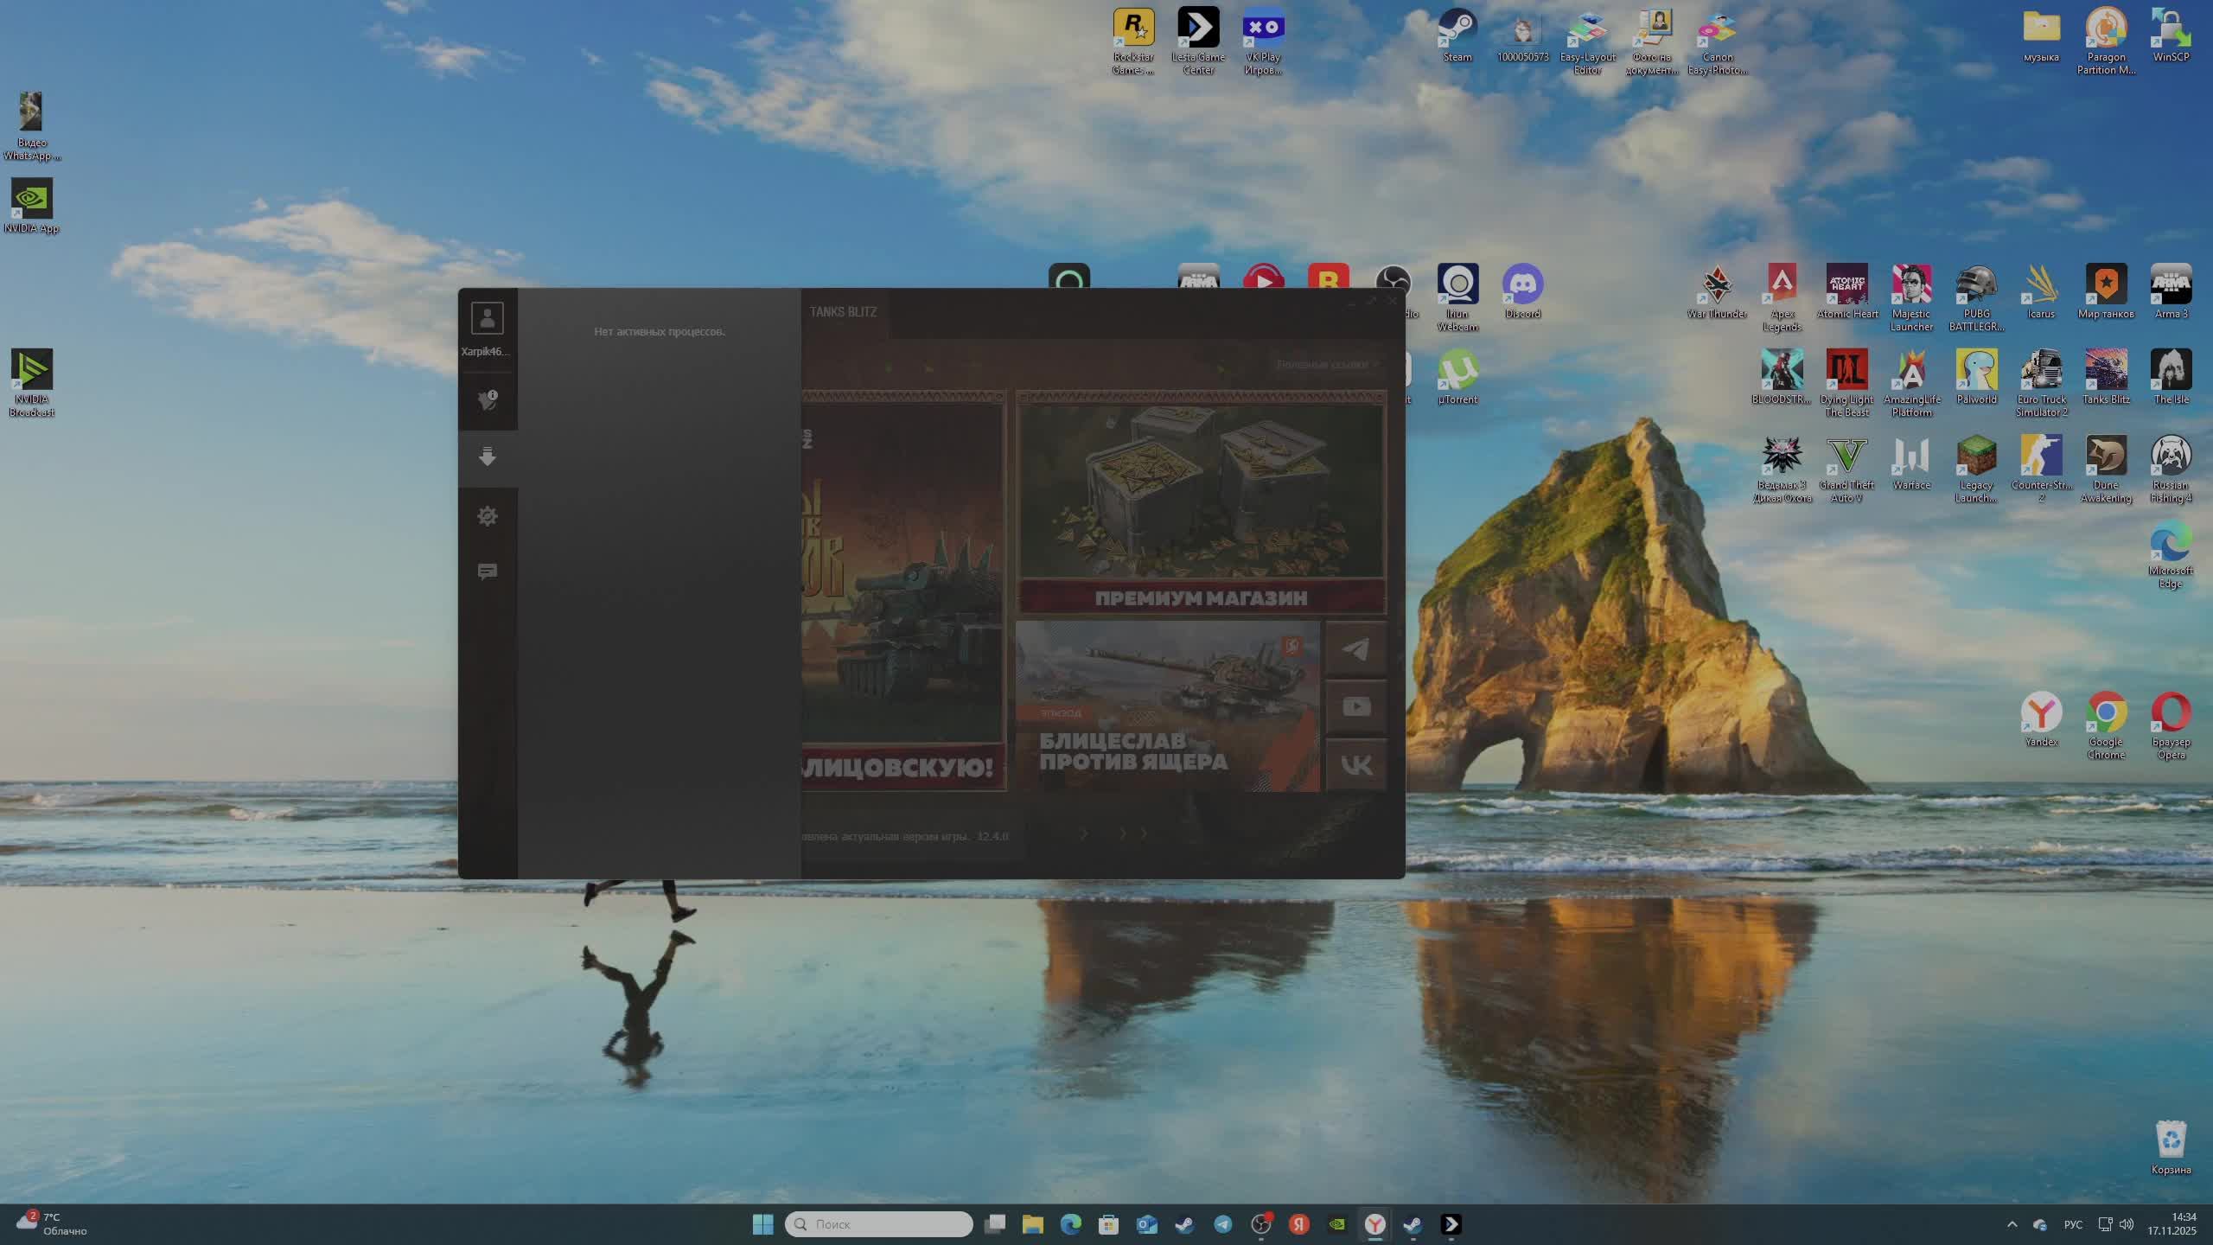Viewport: 2213px width, 1245px height.
Task: Switch to the TANKS BLITZ tab
Action: (843, 312)
